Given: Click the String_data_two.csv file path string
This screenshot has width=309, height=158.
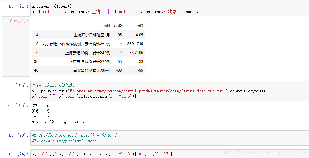Looking at the screenshot, I should [x=147, y=91].
